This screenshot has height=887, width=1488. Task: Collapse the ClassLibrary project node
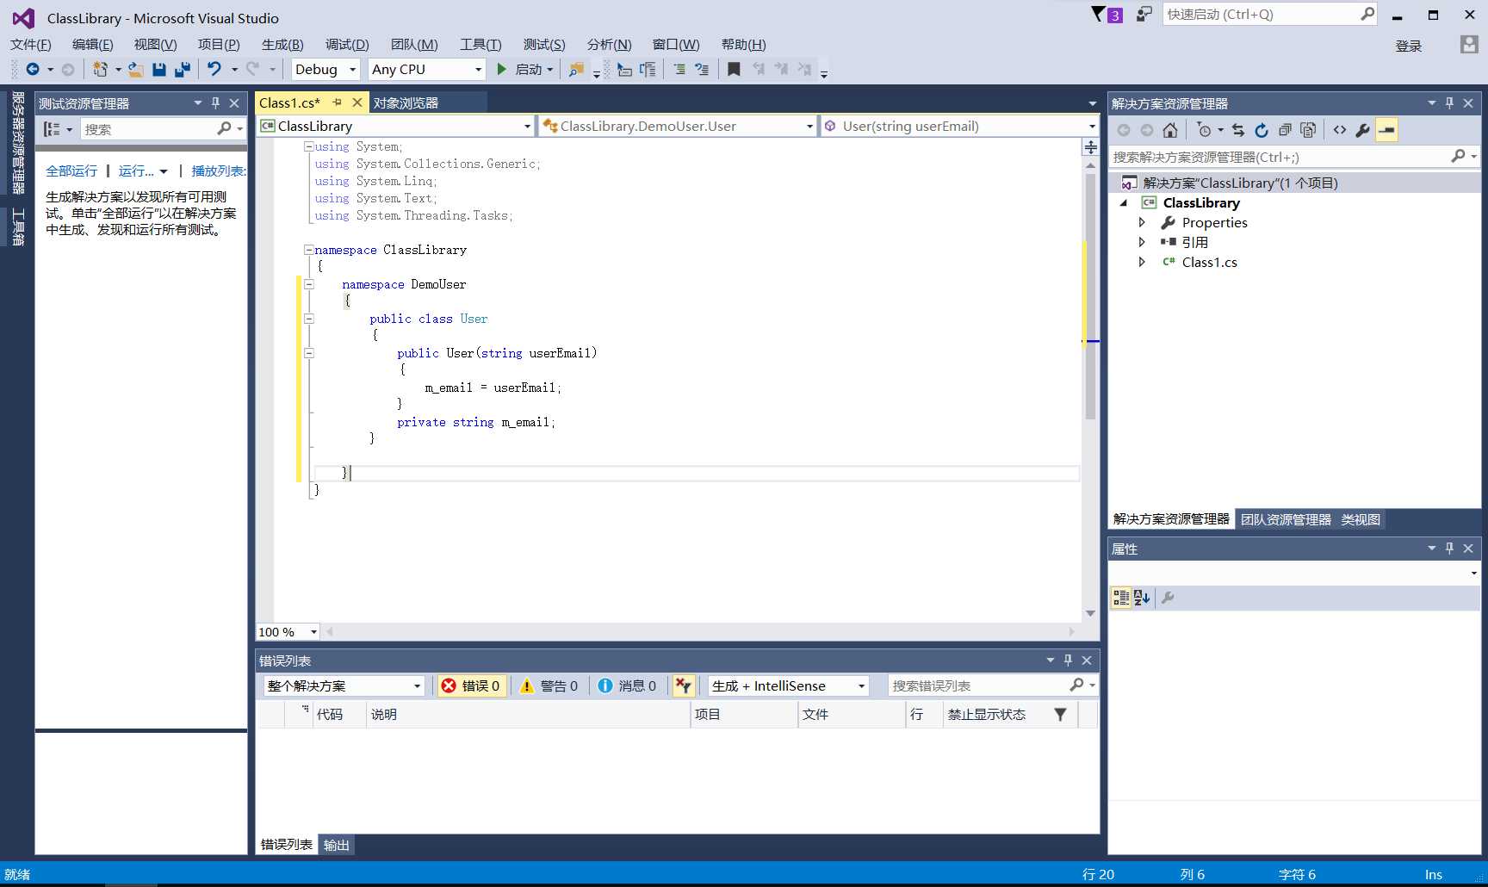[x=1124, y=203]
